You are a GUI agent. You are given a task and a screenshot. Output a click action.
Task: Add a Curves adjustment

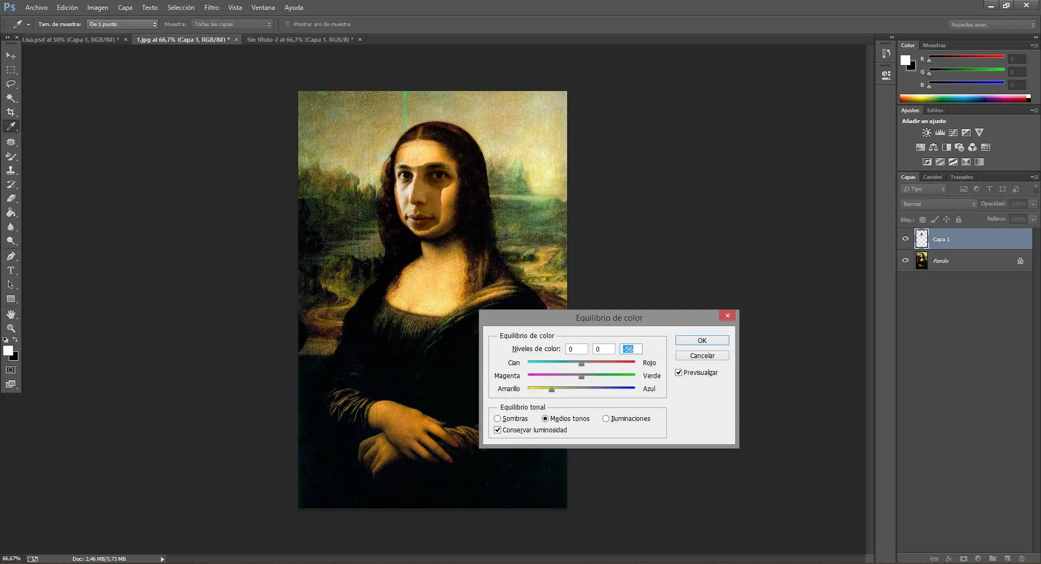point(953,133)
